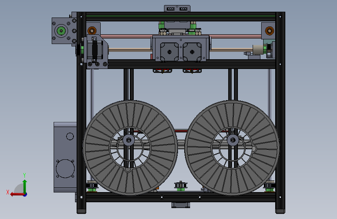Screen dimensions: 337x219
Task: Click the green Y axis arrow of the triad
Action: (x=25, y=186)
